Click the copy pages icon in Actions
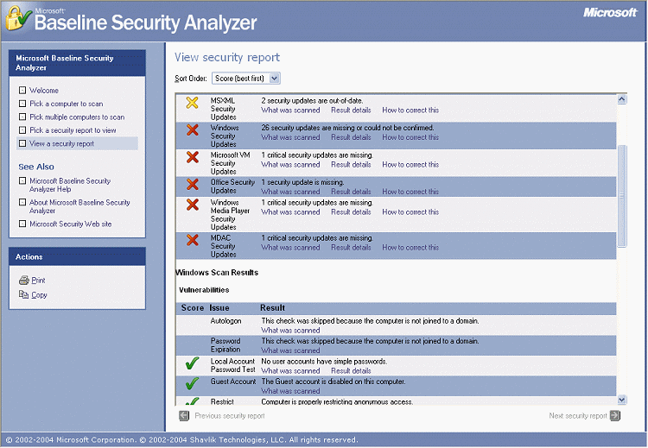This screenshot has width=648, height=448. coord(23,294)
